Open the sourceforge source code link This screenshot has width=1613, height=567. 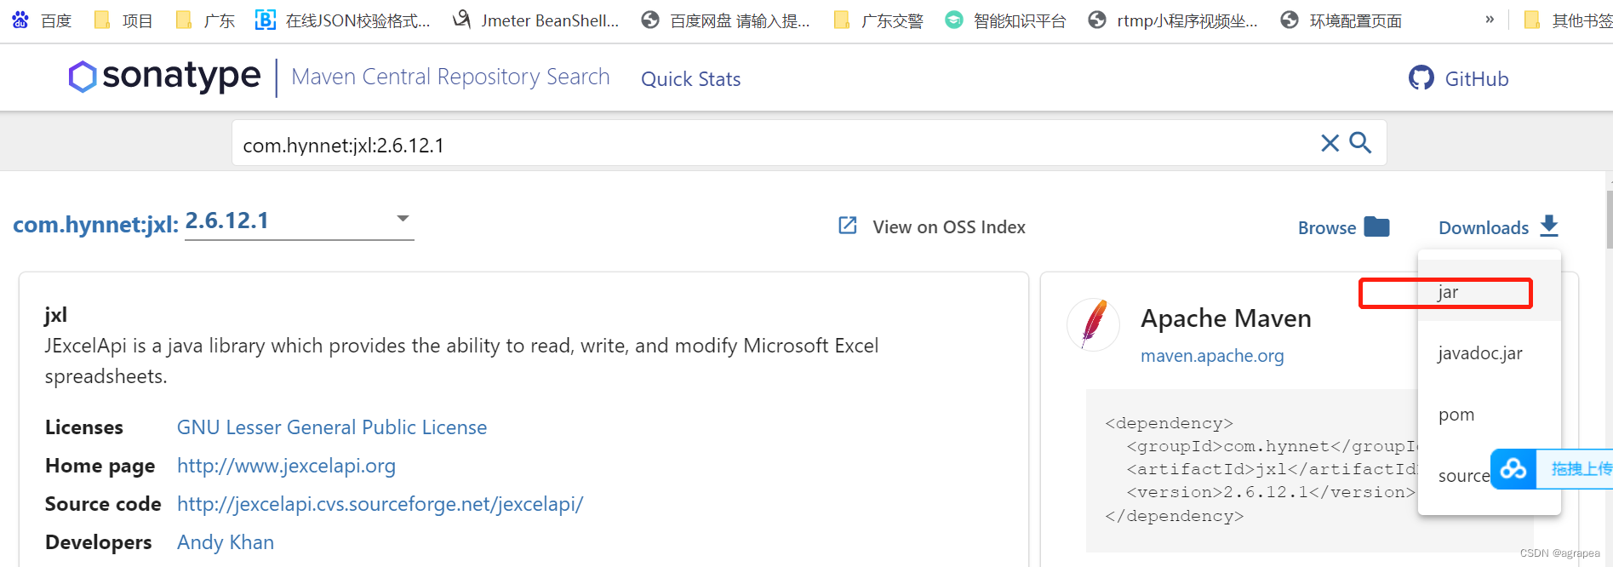tap(380, 504)
